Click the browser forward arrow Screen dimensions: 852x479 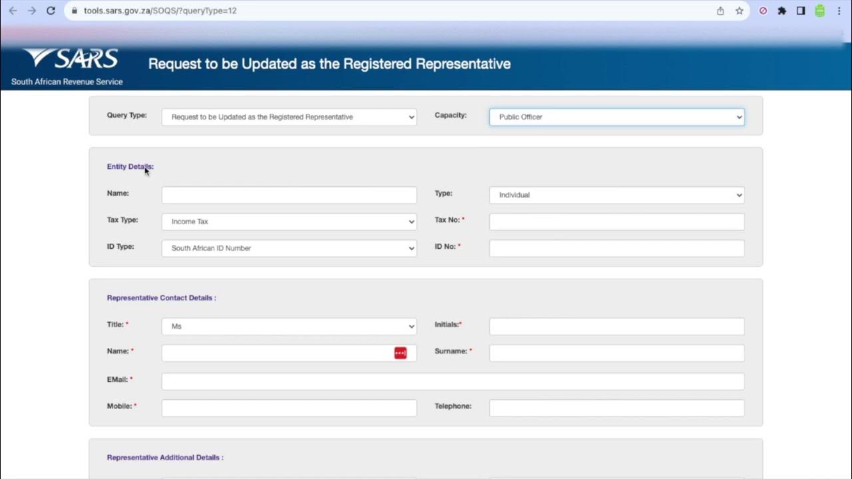[32, 11]
